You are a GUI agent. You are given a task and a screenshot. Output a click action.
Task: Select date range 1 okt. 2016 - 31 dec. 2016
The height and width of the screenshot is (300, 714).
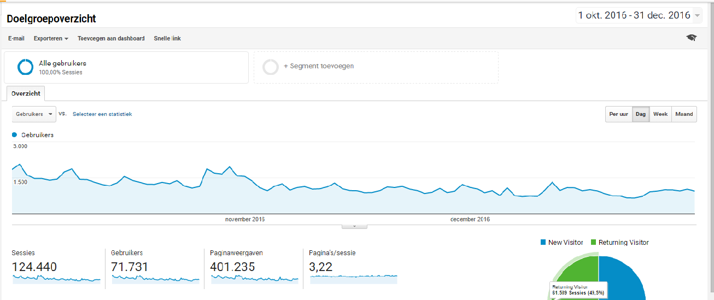[634, 15]
